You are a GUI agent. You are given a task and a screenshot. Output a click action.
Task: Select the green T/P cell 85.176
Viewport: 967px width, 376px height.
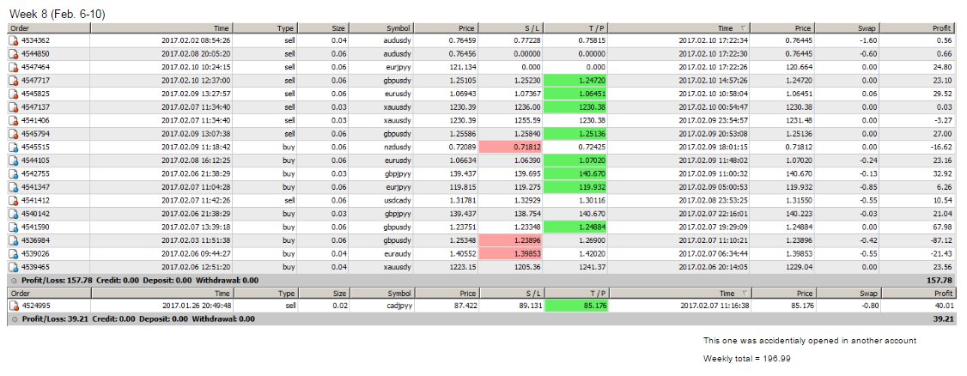[576, 306]
